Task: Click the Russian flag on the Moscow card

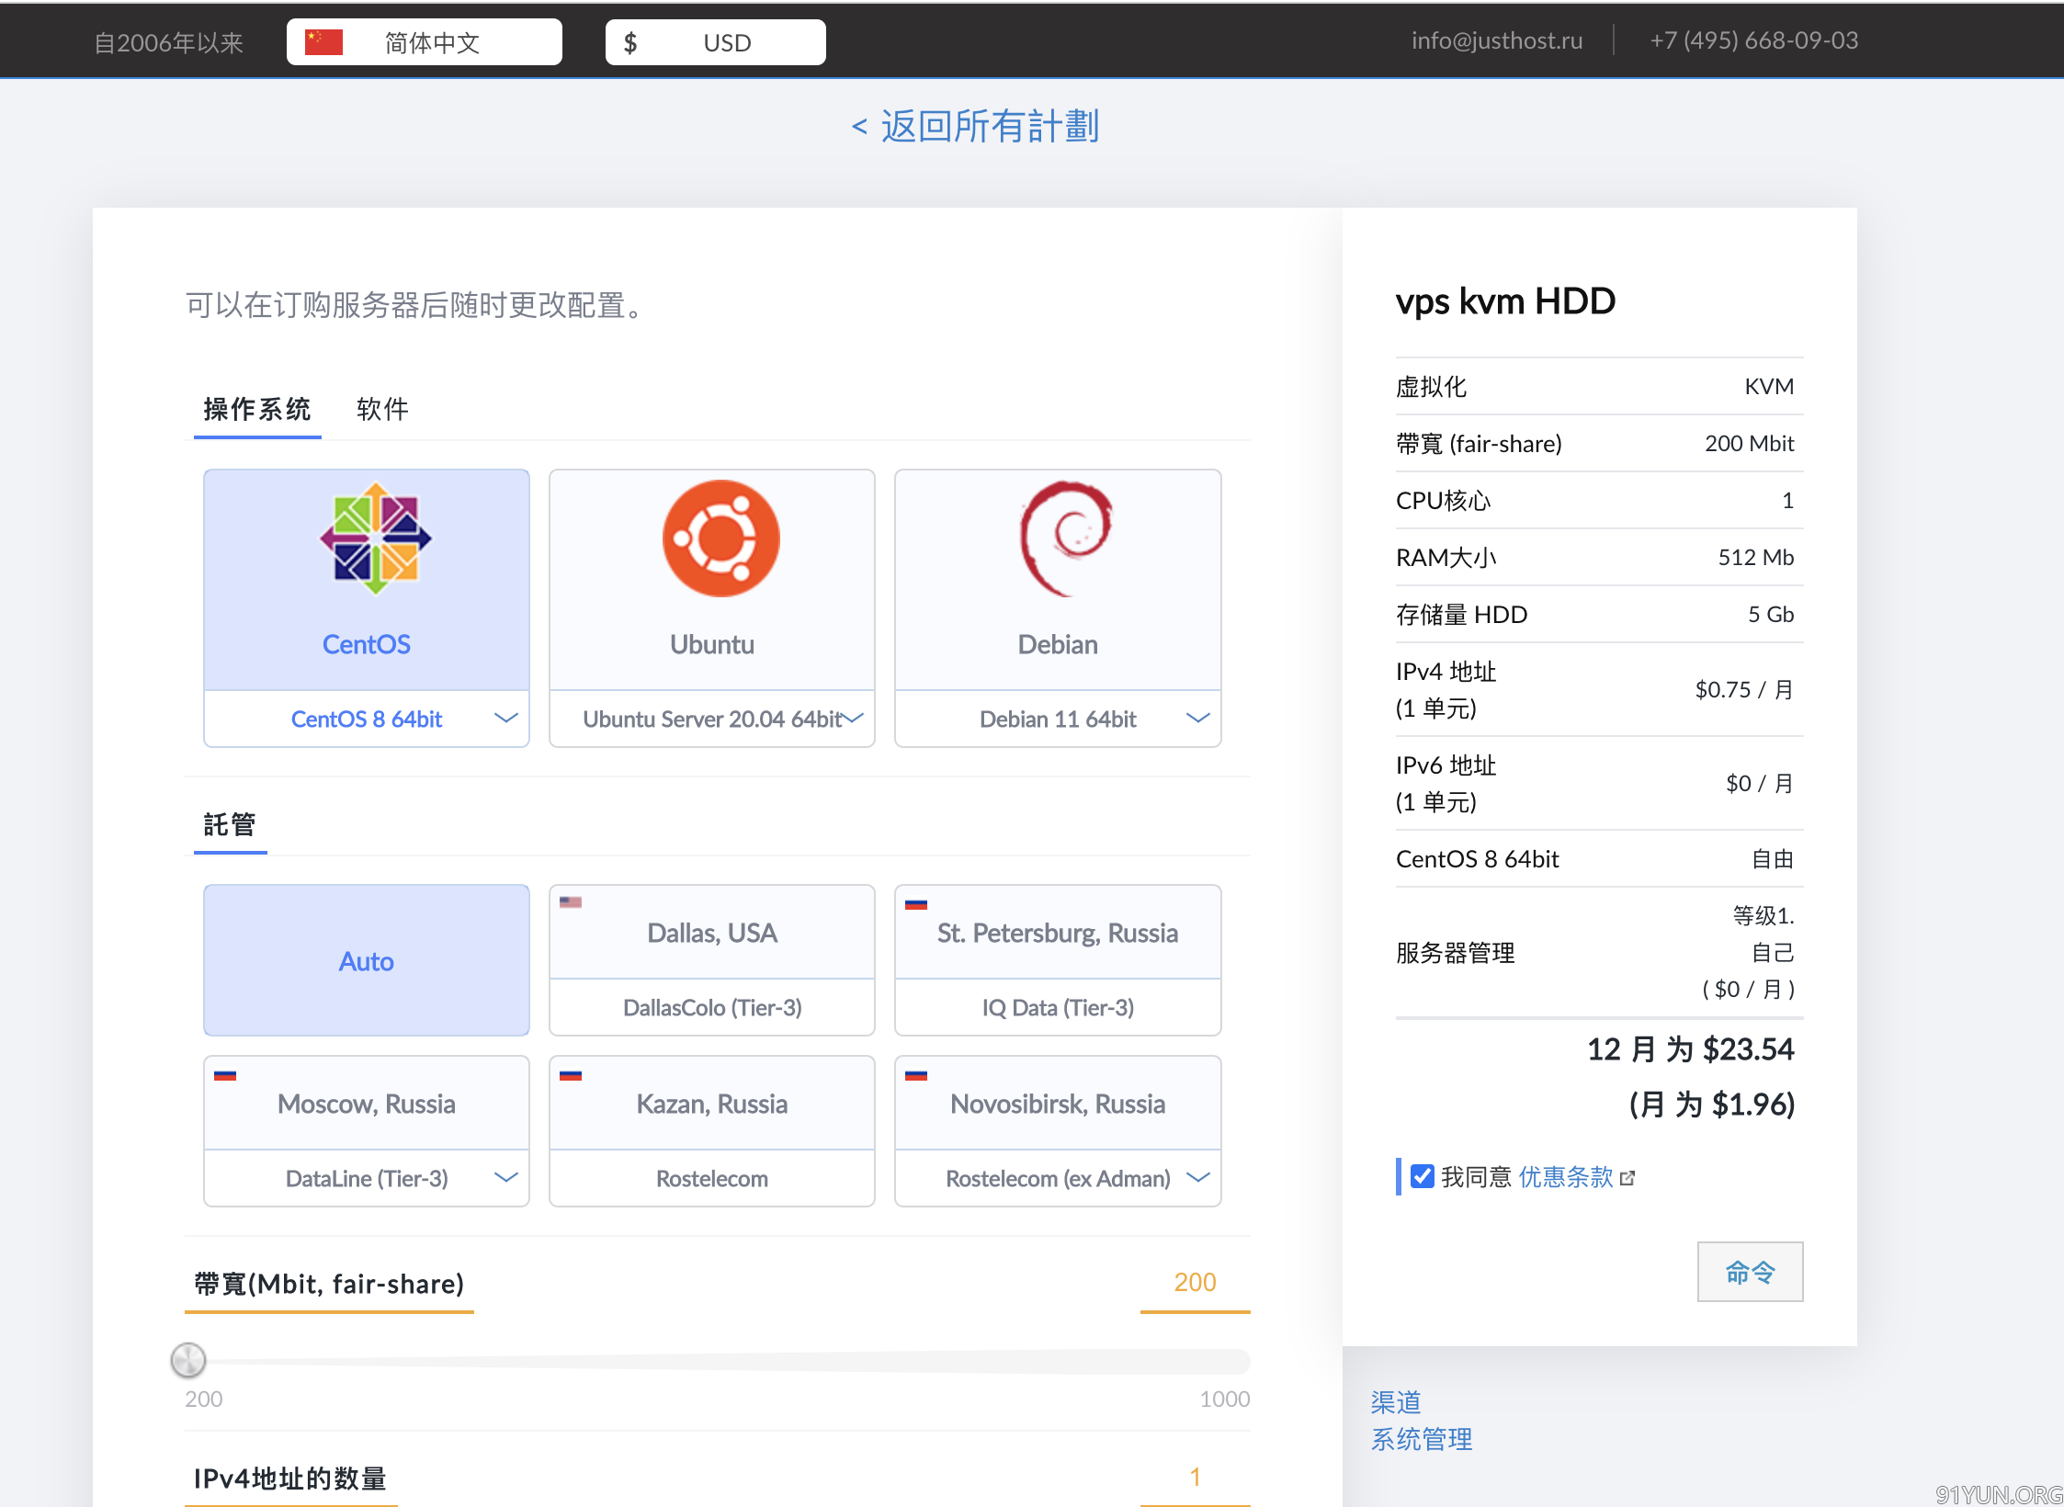Action: tap(225, 1074)
